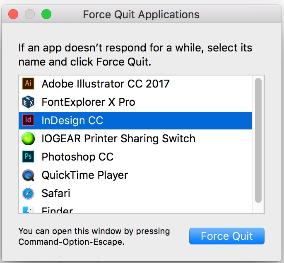Screen dimensions: 284x263
Task: Select FontExplorer X Pro entry
Action: pyautogui.click(x=135, y=102)
